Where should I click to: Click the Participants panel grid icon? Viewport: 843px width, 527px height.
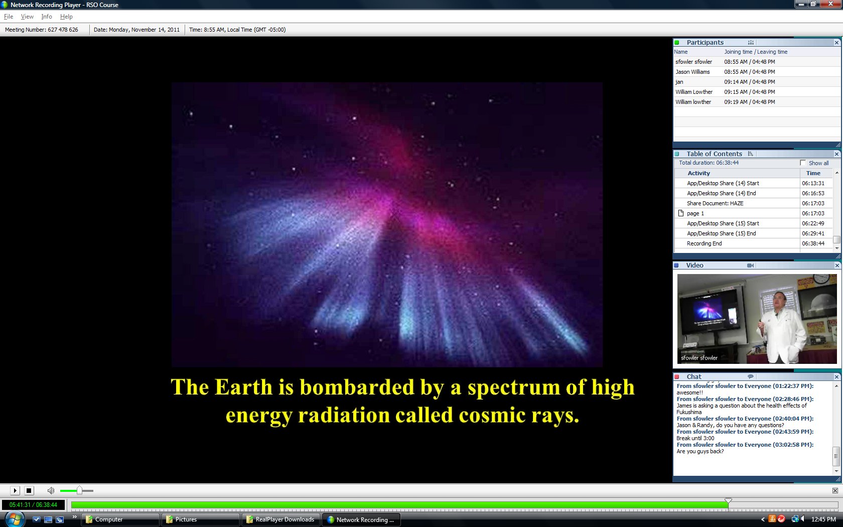(751, 43)
